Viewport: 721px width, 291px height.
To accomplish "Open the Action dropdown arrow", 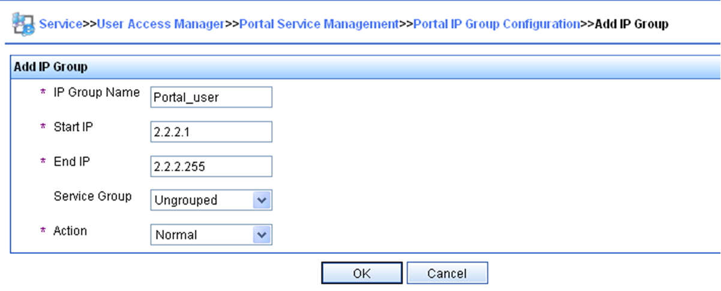I will 261,235.
